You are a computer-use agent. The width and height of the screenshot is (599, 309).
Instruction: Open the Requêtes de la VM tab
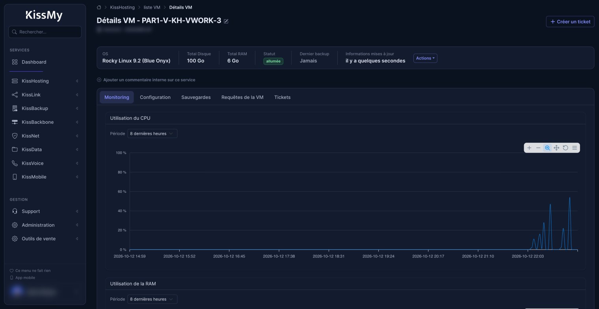pos(242,97)
